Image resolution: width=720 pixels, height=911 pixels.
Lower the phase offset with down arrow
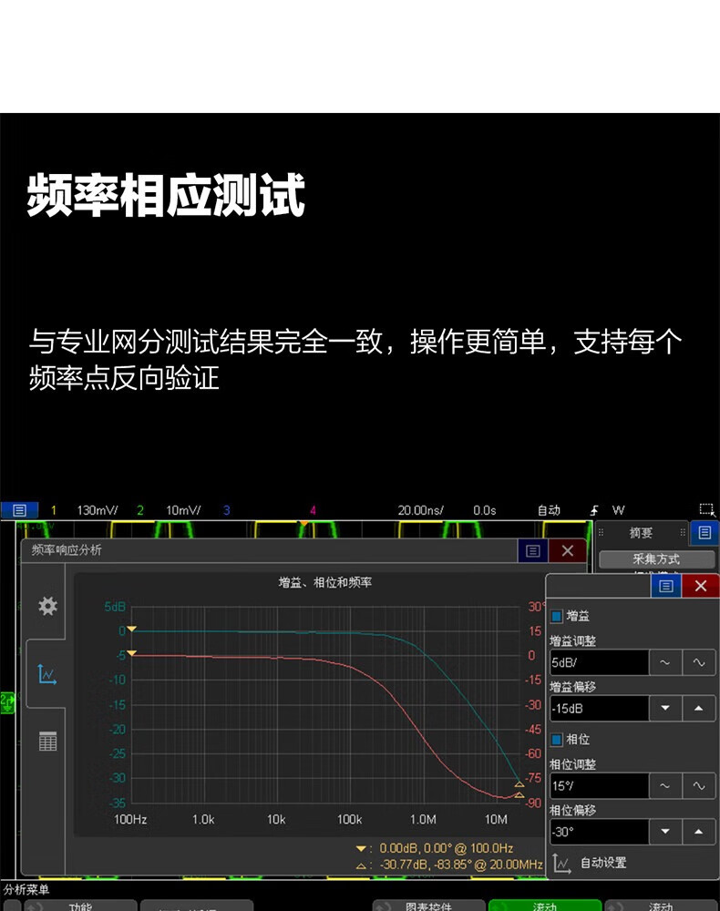(x=665, y=832)
